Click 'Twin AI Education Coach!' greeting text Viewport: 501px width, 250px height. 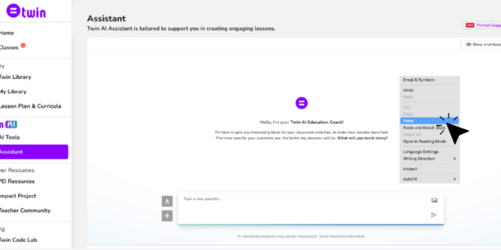tap(317, 122)
